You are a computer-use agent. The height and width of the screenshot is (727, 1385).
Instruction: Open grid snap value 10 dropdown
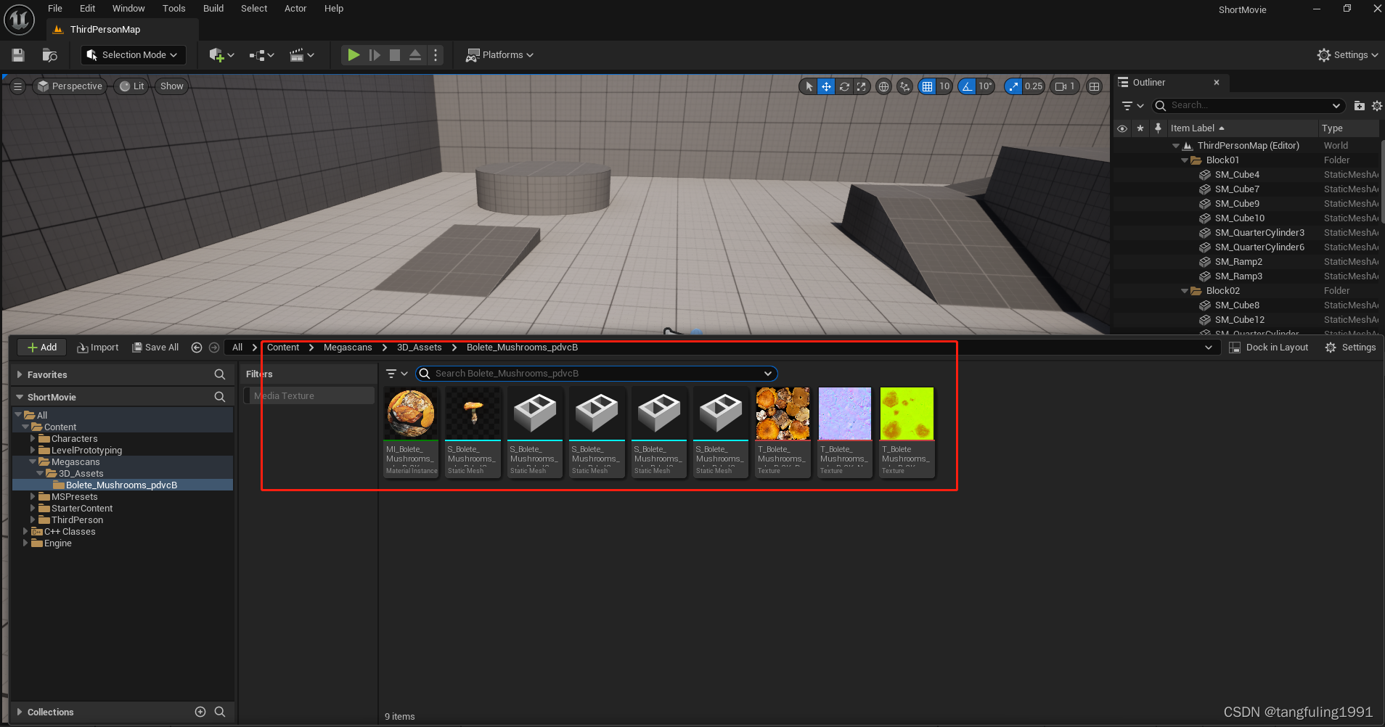[x=944, y=86]
